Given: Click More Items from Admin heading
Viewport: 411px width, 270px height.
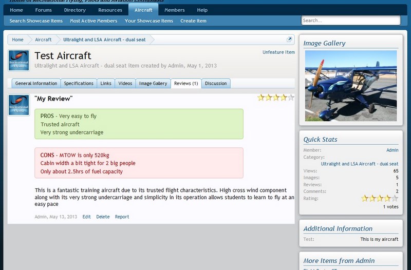Looking at the screenshot, I should tap(339, 261).
